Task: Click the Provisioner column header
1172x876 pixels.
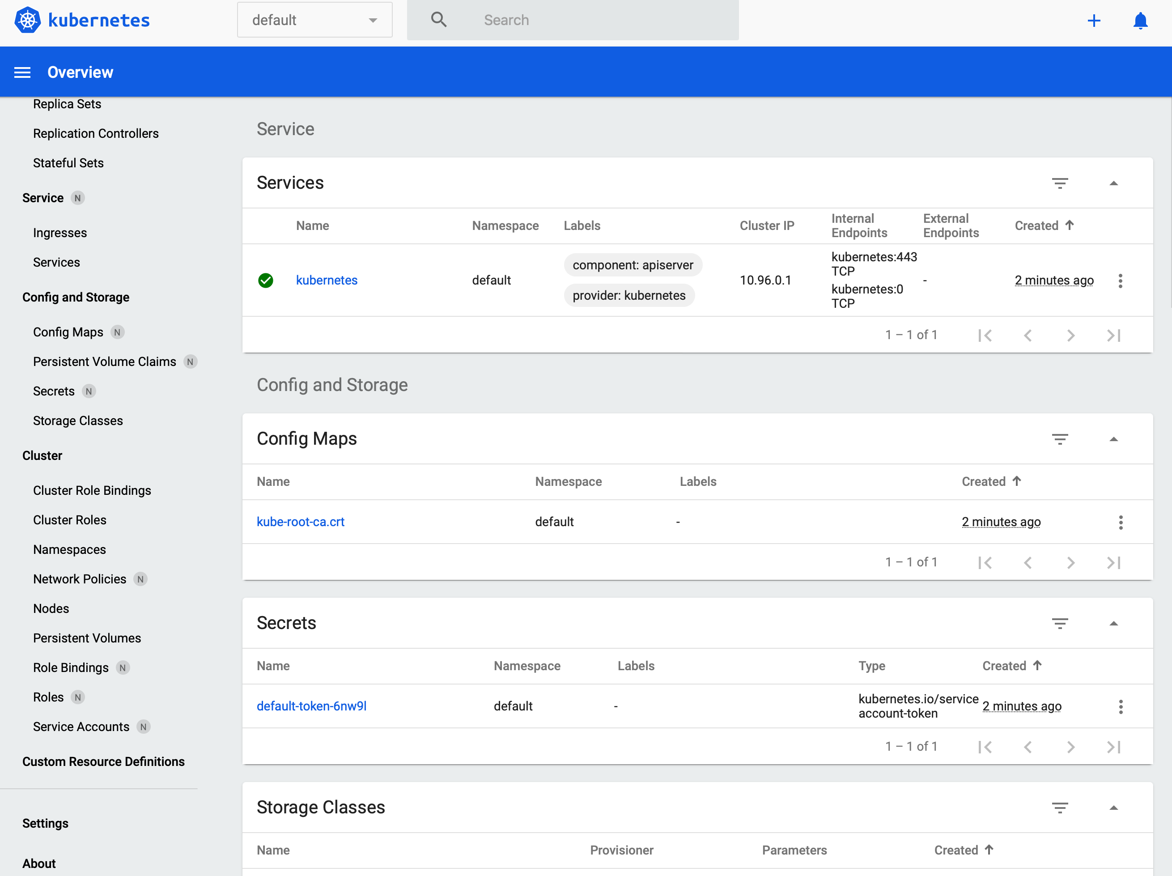Action: [621, 850]
